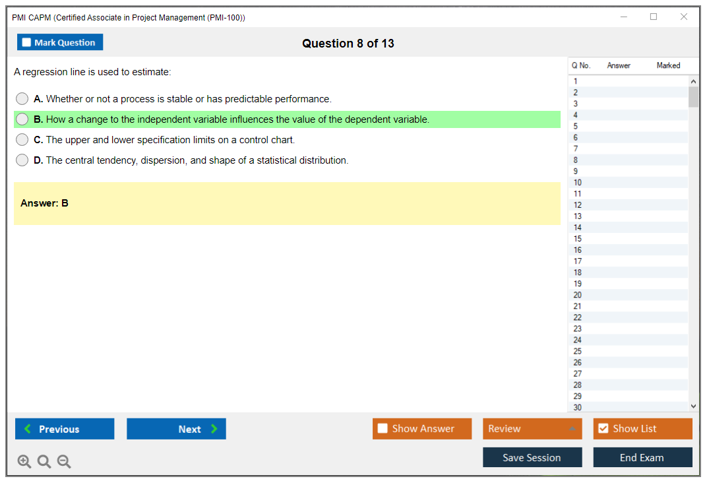Click the Marked column header
The width and height of the screenshot is (709, 485).
[668, 65]
